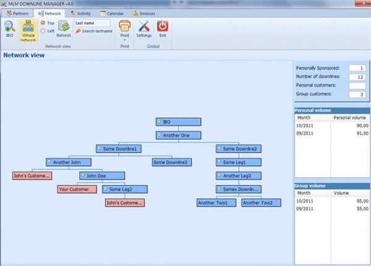
Task: Click the Personal volume column header
Action: coord(350,118)
